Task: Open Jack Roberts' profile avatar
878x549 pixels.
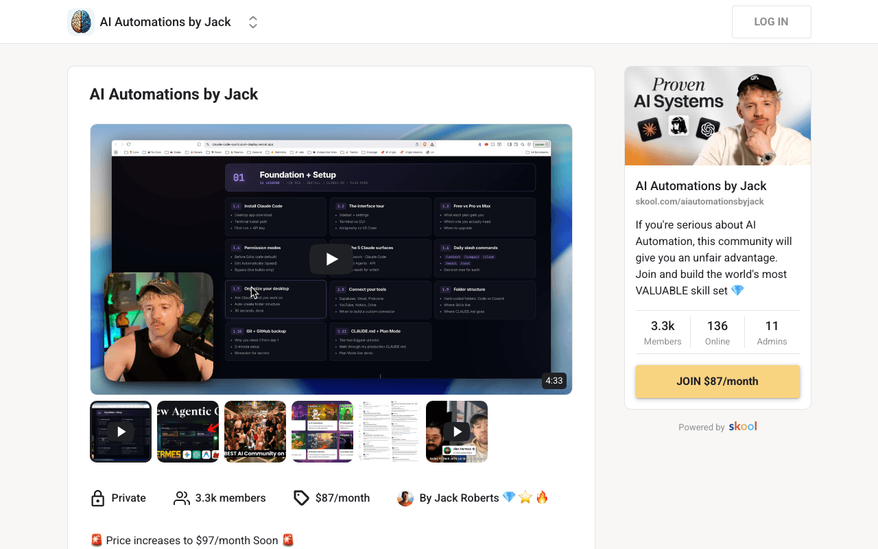Action: click(x=405, y=498)
